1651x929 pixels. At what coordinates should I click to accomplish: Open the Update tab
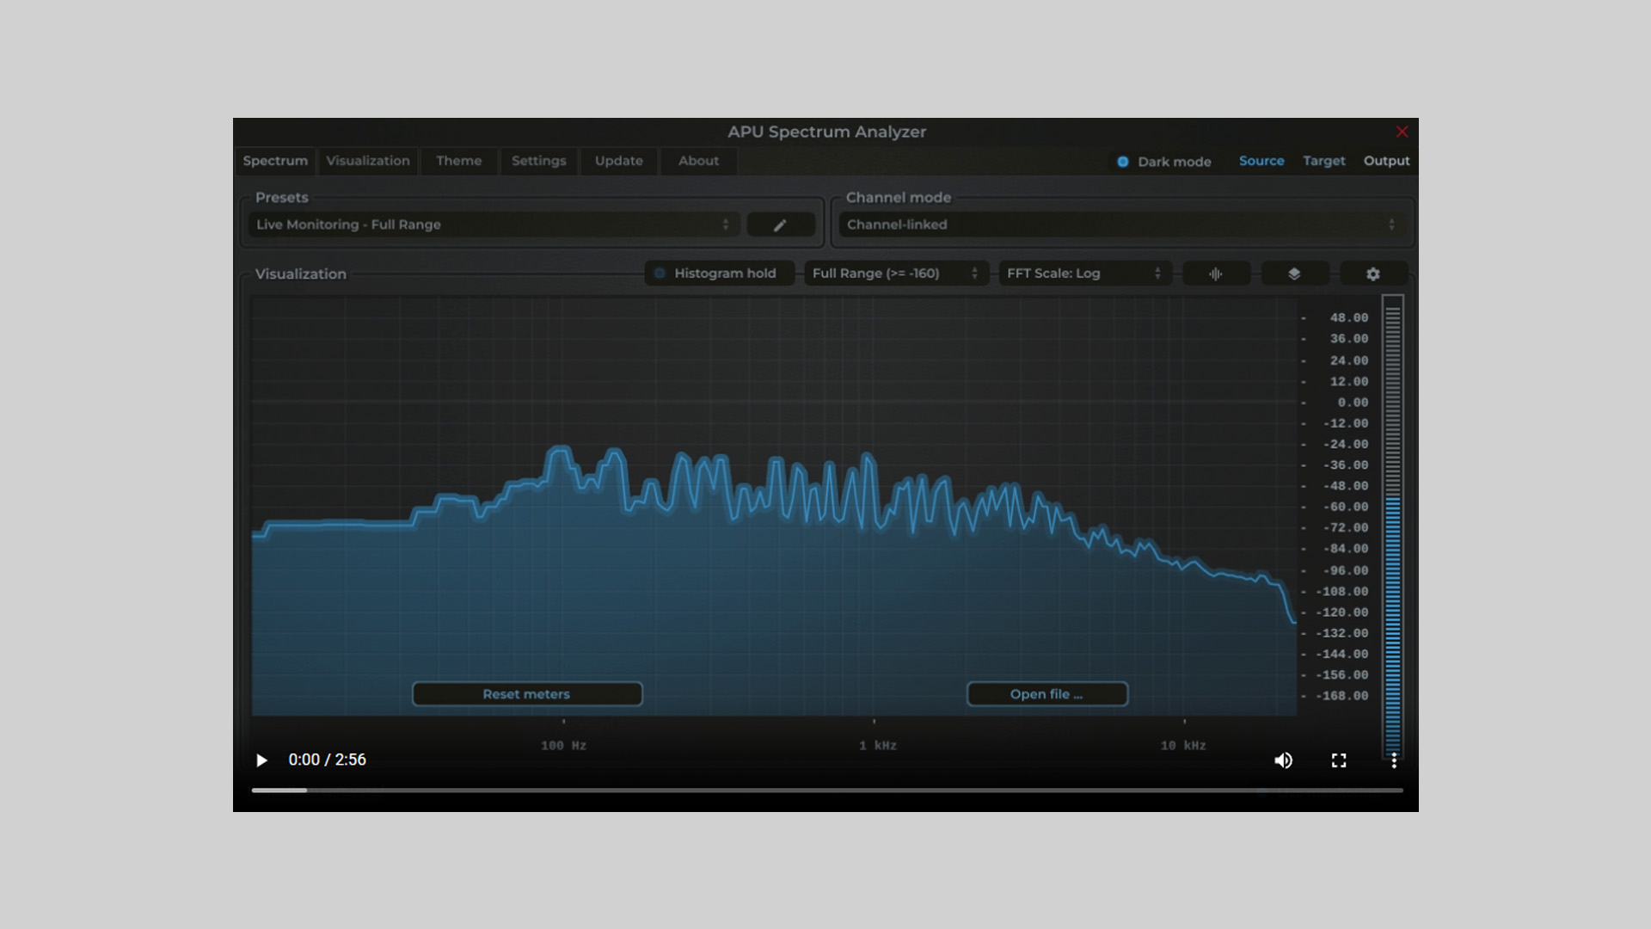click(x=619, y=161)
